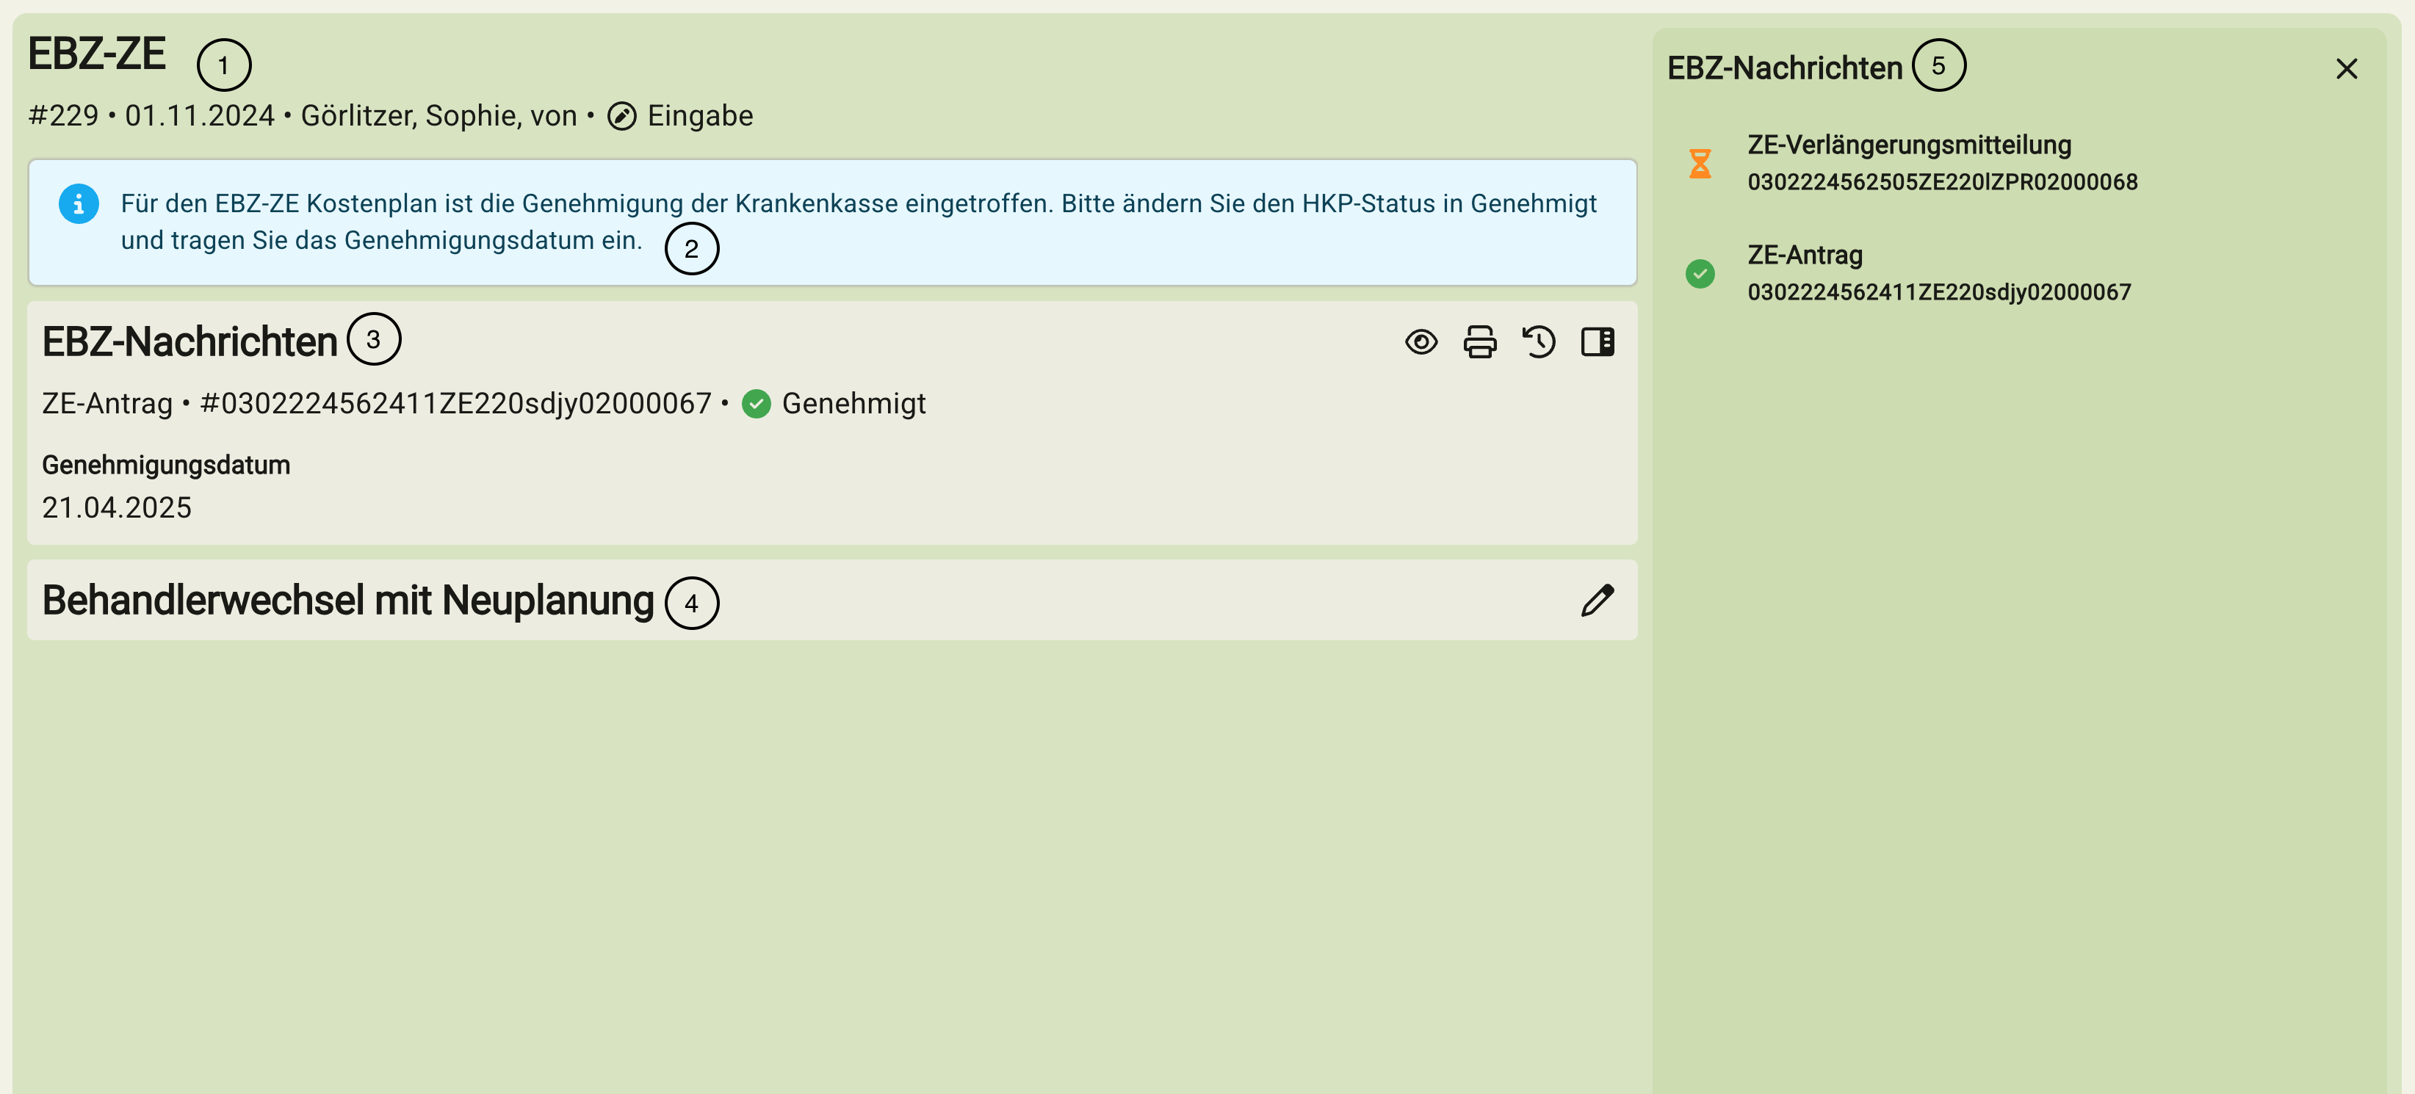This screenshot has height=1094, width=2415.
Task: Click the blue info icon in banner
Action: 79,203
